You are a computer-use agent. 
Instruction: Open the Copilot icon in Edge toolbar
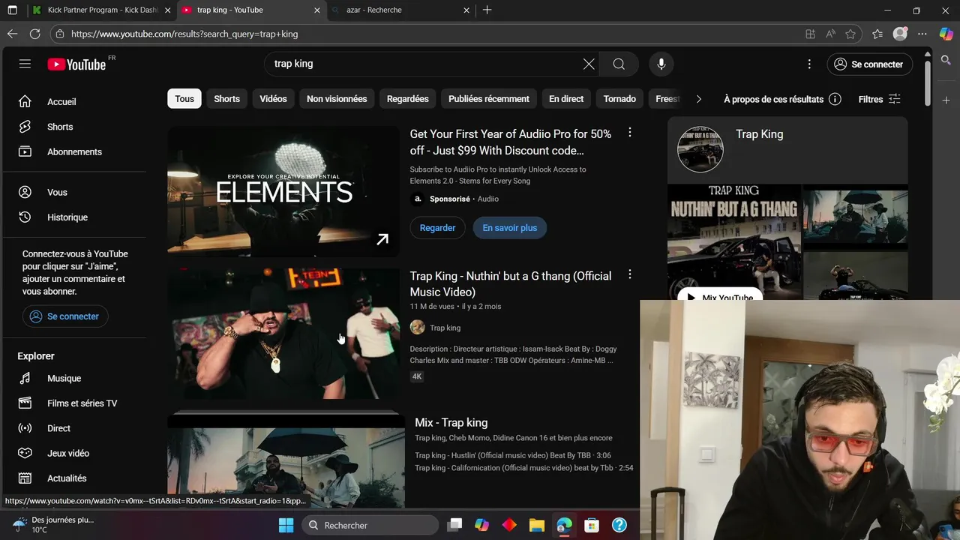click(946, 34)
